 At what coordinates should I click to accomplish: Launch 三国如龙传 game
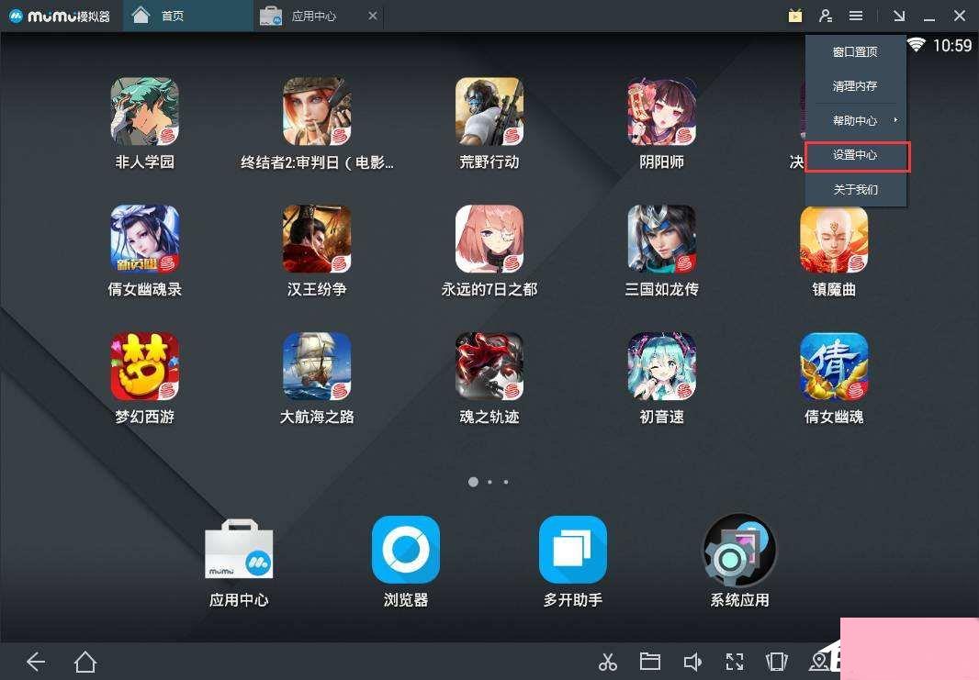(x=662, y=239)
